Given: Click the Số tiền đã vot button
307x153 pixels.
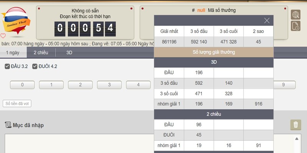Looking at the screenshot, I should (x=17, y=103).
